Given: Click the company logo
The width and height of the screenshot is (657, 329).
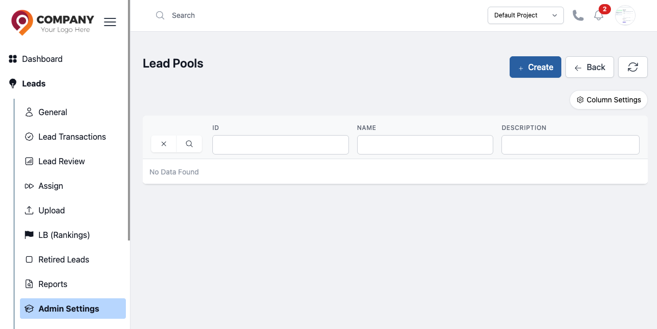Looking at the screenshot, I should [53, 23].
